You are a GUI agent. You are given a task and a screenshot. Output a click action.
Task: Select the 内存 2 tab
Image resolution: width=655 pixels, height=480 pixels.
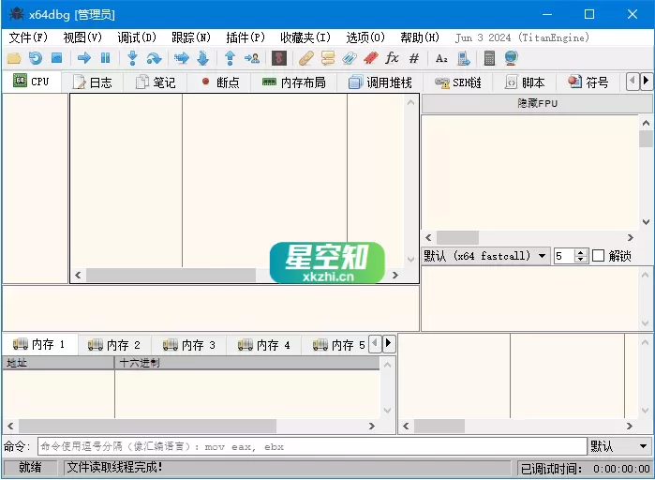coord(114,345)
